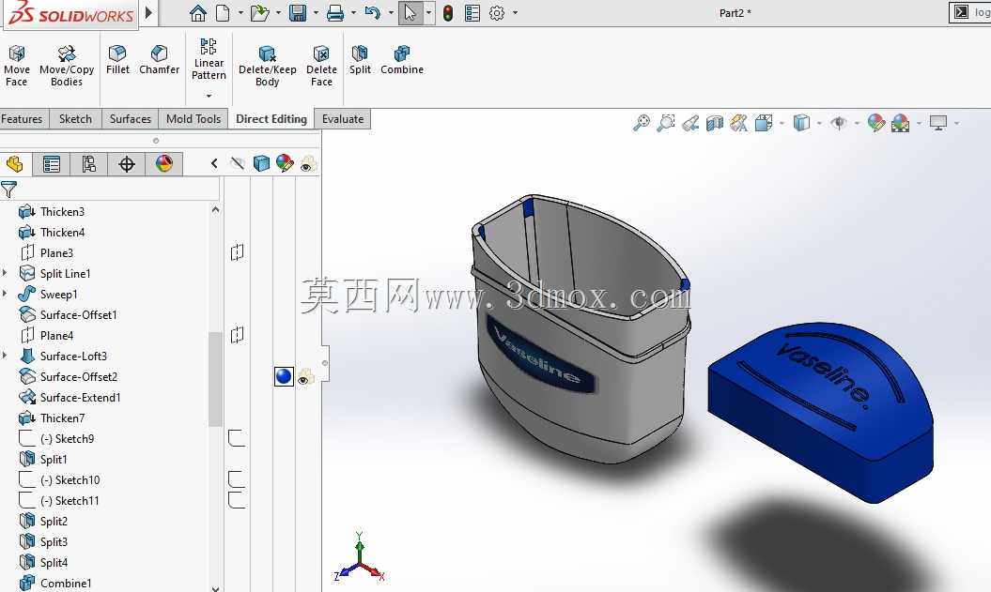Open the FeatureManager Design Tree tab

click(14, 164)
